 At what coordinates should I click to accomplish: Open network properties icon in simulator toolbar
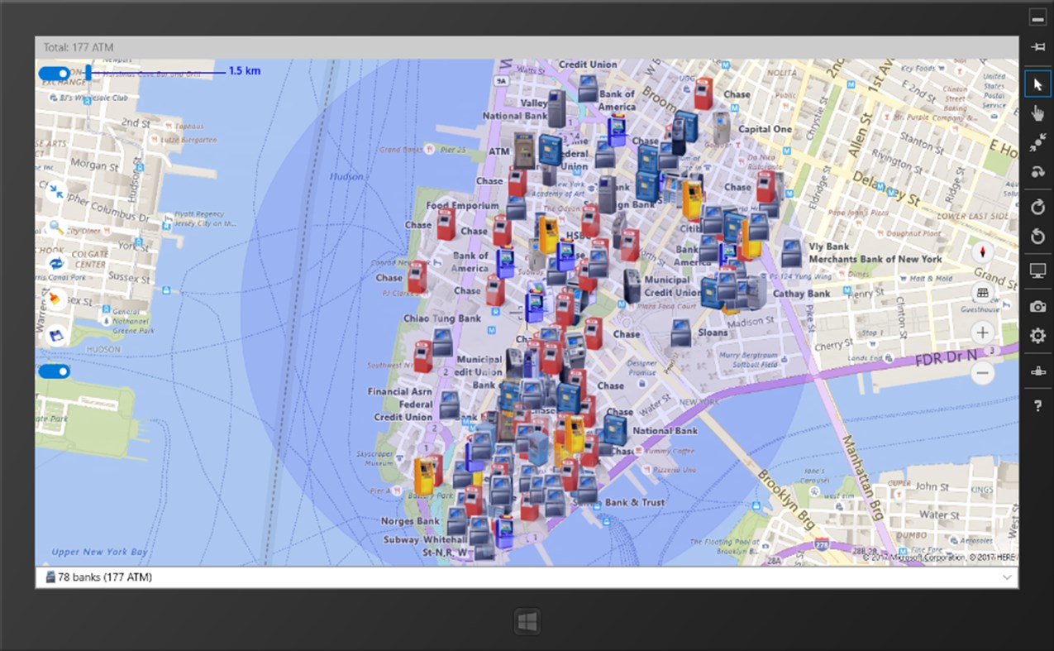(1037, 371)
